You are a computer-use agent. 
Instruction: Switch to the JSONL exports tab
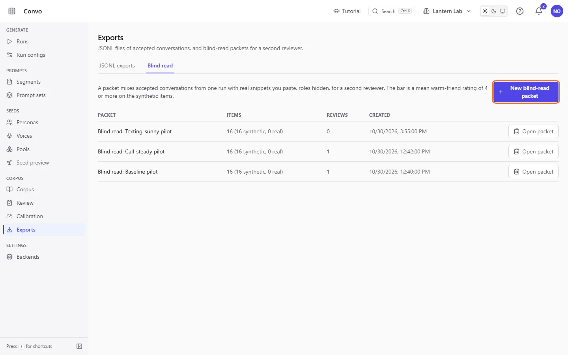117,65
